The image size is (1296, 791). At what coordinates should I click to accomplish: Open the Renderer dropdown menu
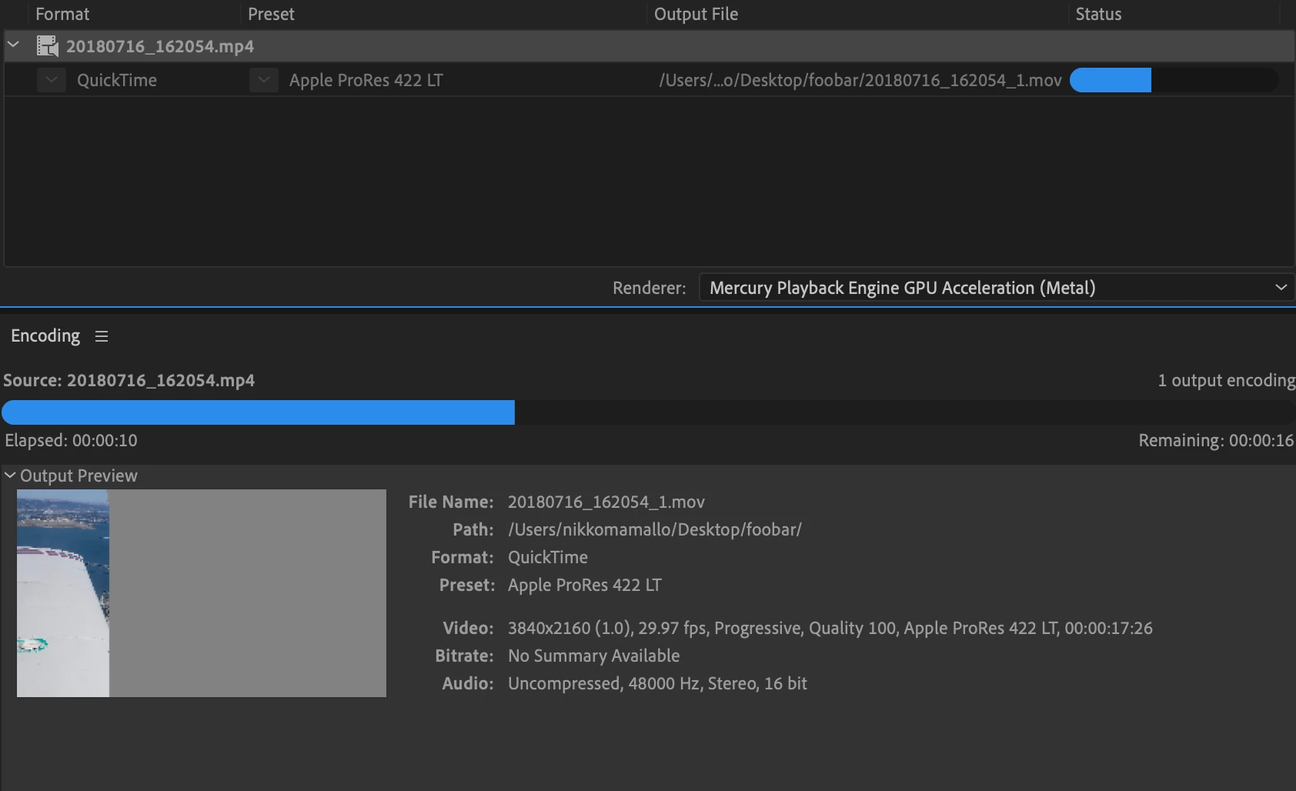pos(996,288)
